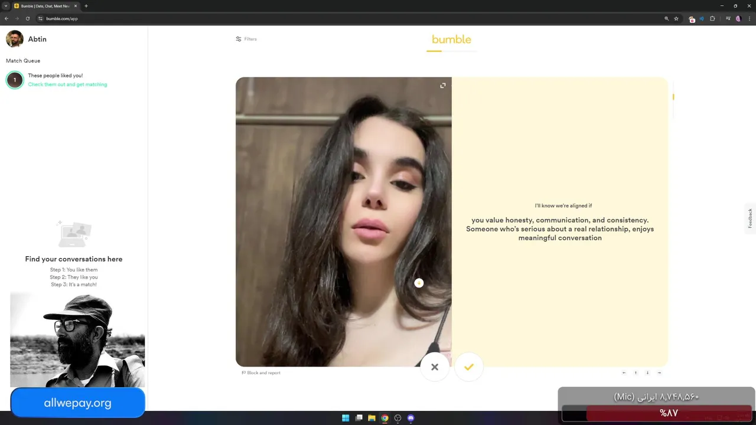
Task: Click the browser forward button
Action: [x=17, y=18]
